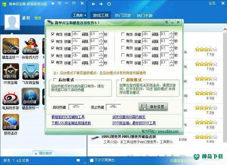Click the green cube app logo
Screen dimensions: 227x165
coord(4,4)
